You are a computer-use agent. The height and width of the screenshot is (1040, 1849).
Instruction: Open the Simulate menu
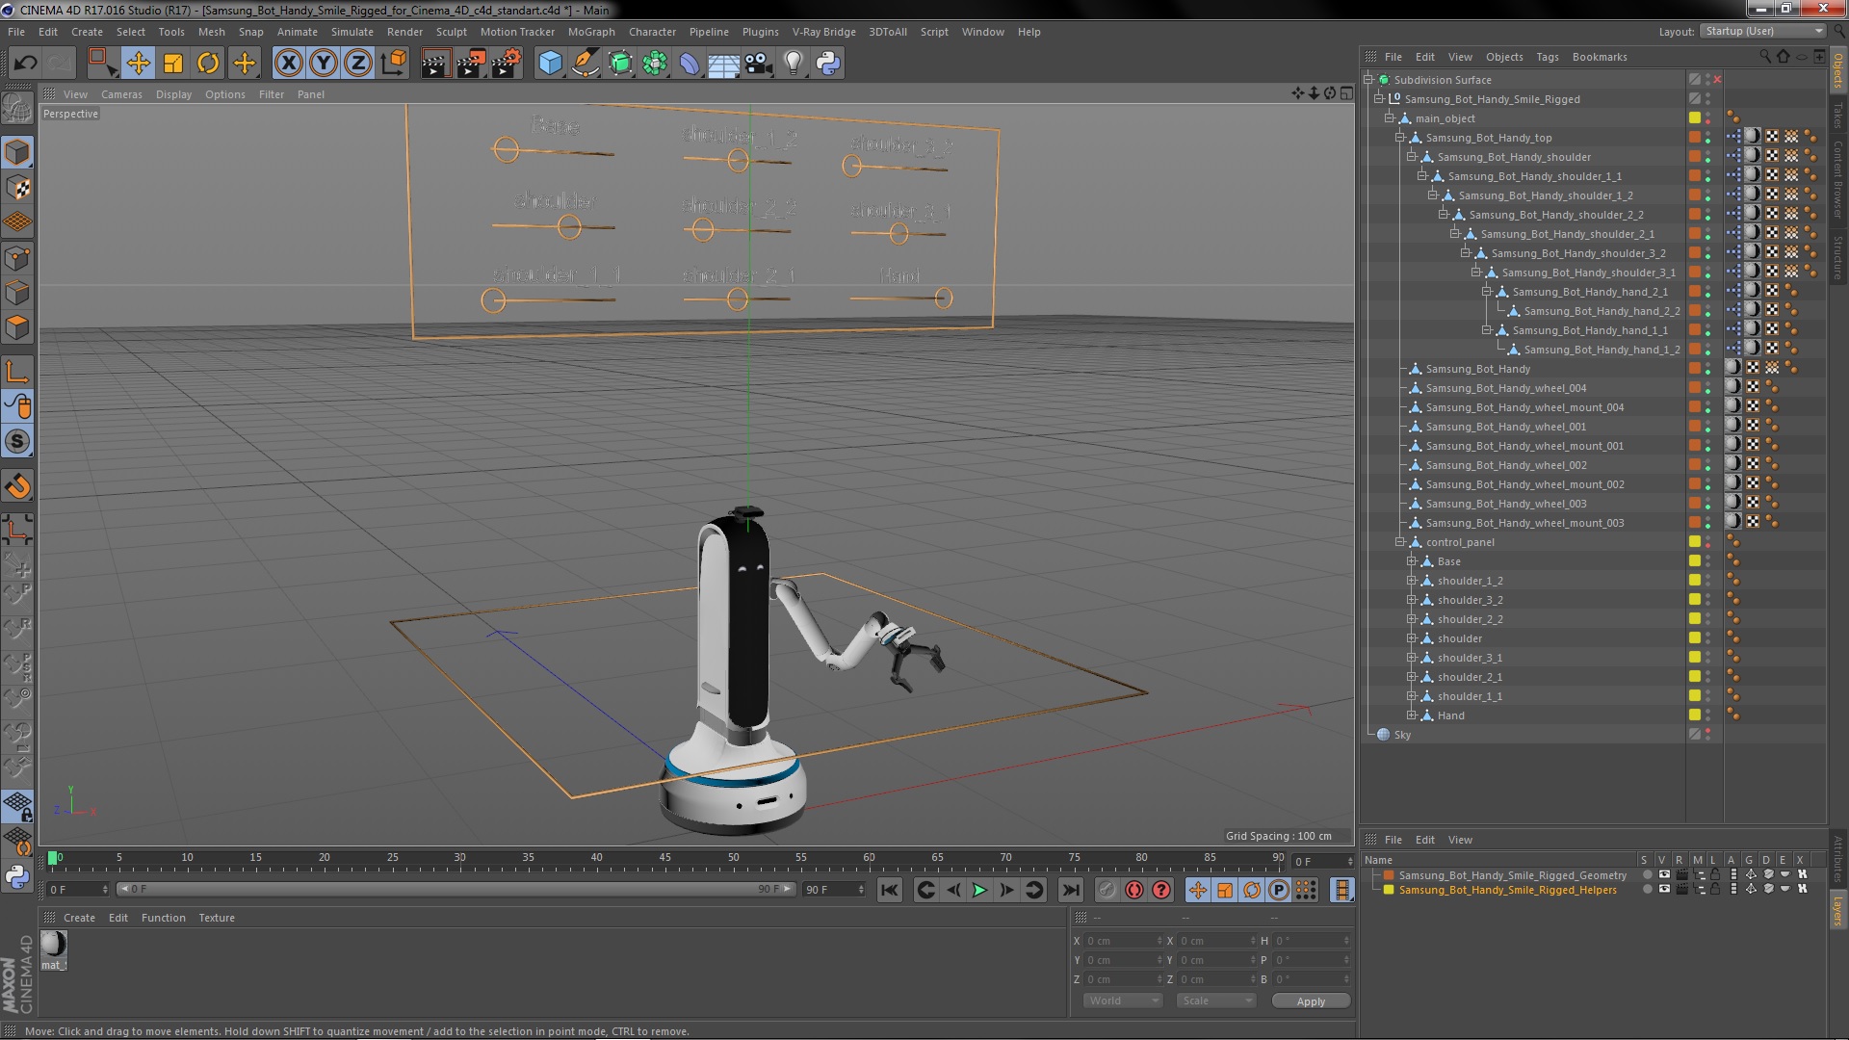point(352,32)
